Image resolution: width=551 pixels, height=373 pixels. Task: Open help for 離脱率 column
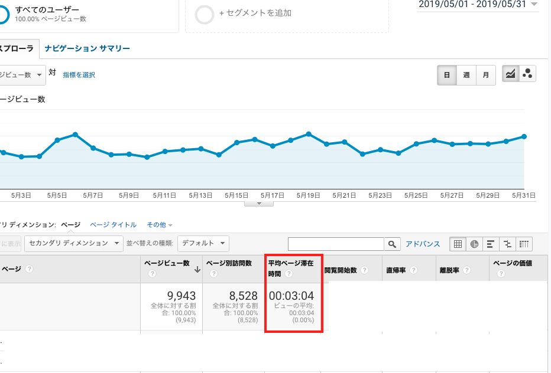click(x=466, y=270)
